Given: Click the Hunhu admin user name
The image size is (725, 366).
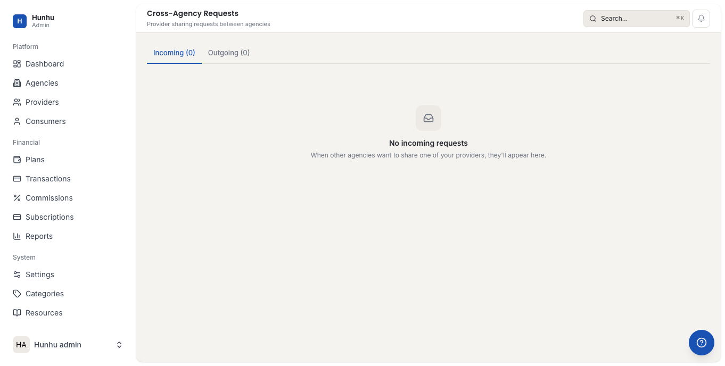Looking at the screenshot, I should 57,345.
